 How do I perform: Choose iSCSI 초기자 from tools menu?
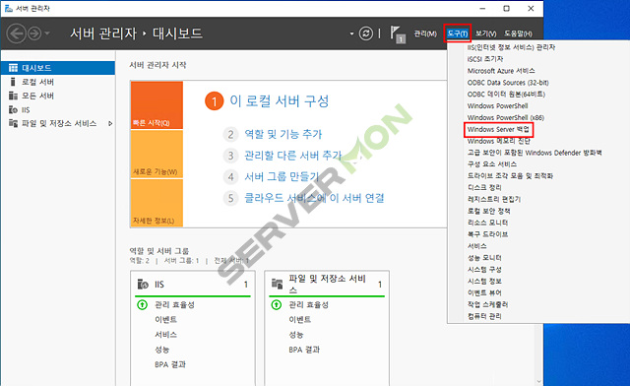coord(485,59)
